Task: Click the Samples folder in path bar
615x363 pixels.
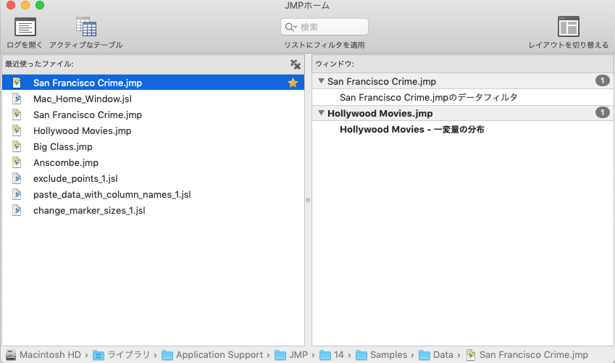Action: click(x=388, y=355)
